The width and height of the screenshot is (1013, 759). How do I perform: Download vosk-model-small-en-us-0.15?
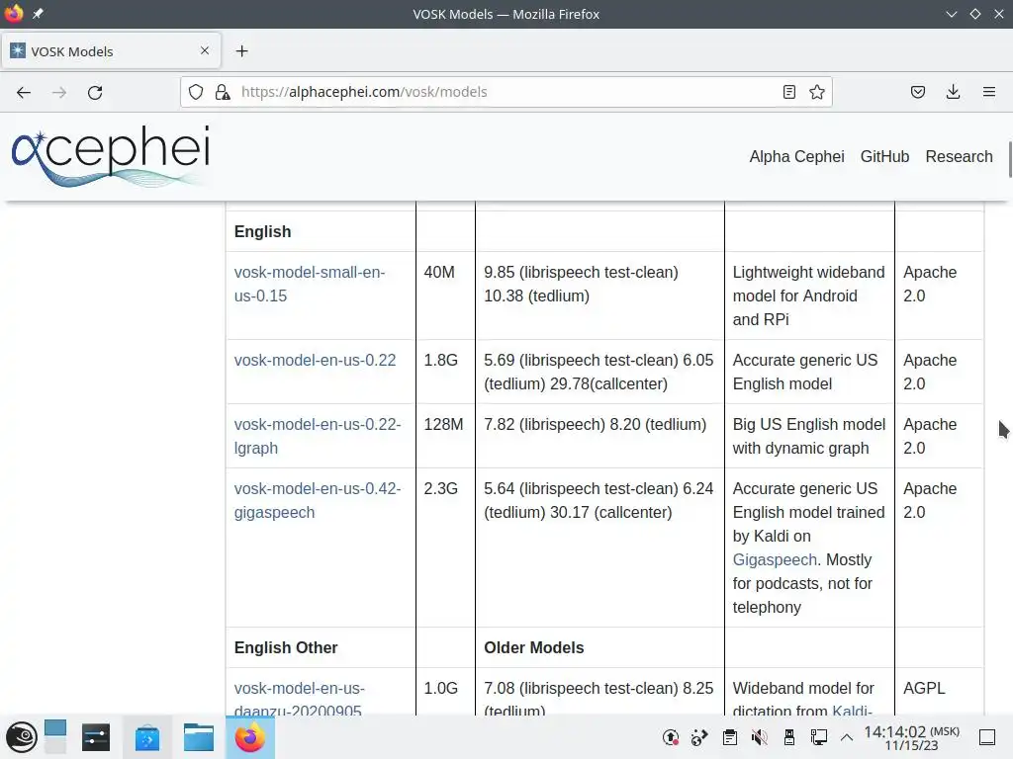click(x=310, y=284)
